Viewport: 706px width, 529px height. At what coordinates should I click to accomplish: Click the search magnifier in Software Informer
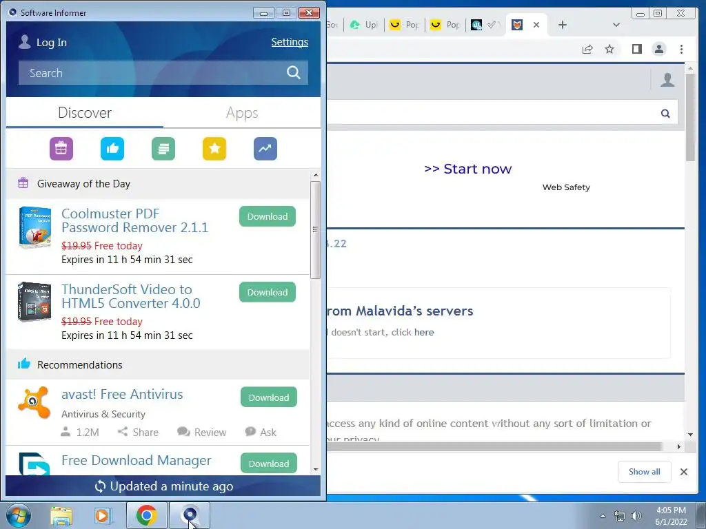pos(294,72)
